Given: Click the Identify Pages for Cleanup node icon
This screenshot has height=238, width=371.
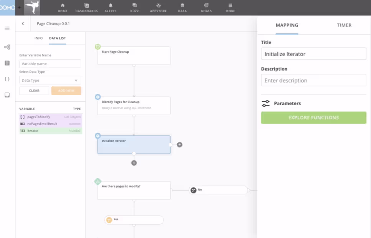Looking at the screenshot, I should click(x=98, y=97).
